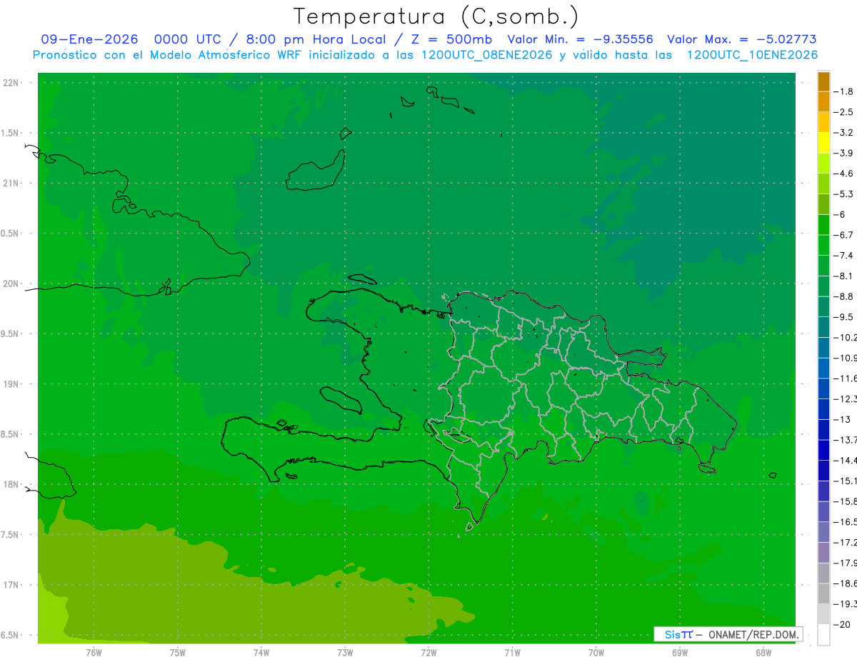Click '8:00 pm Hora Local' in header
Screen dimensions: 857x662
316,39
